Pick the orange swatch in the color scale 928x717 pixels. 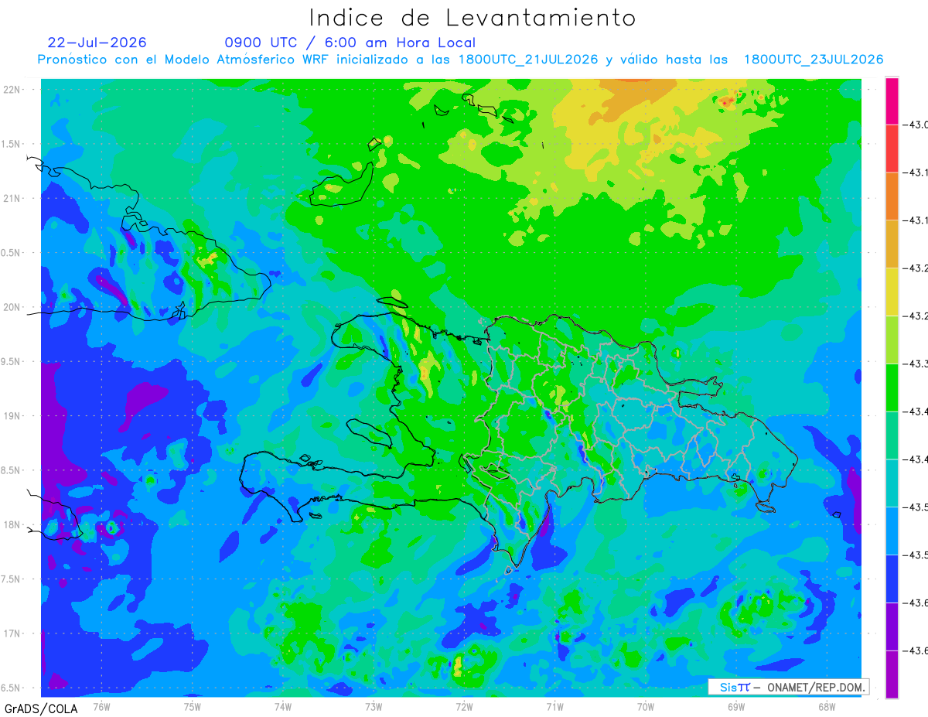coord(892,196)
